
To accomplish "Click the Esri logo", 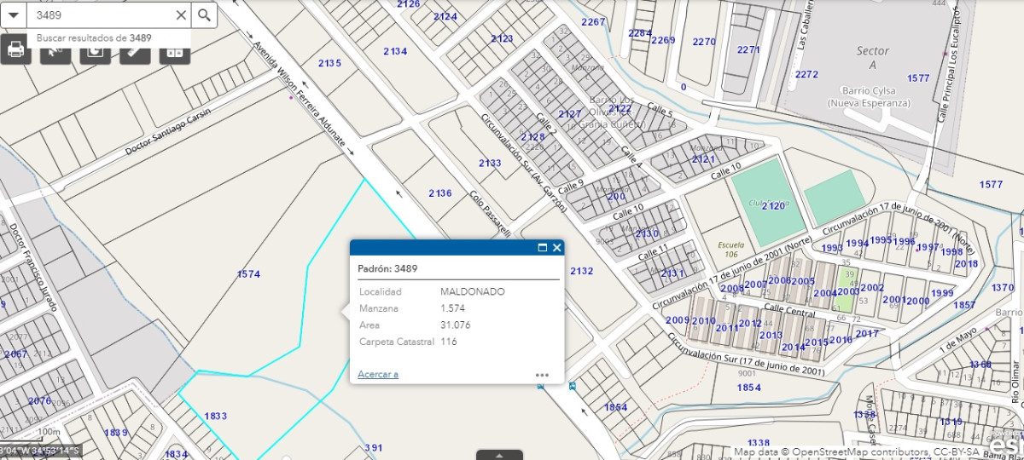I will (x=1008, y=445).
